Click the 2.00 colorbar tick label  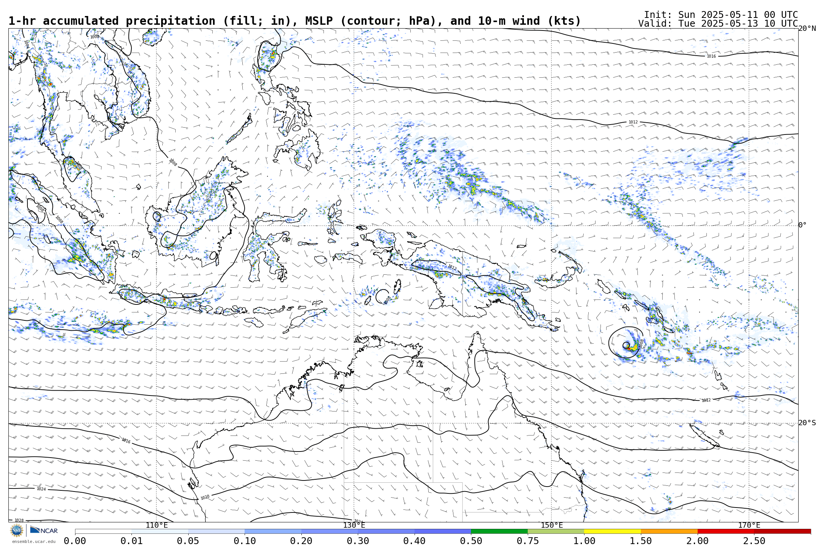[x=698, y=541]
